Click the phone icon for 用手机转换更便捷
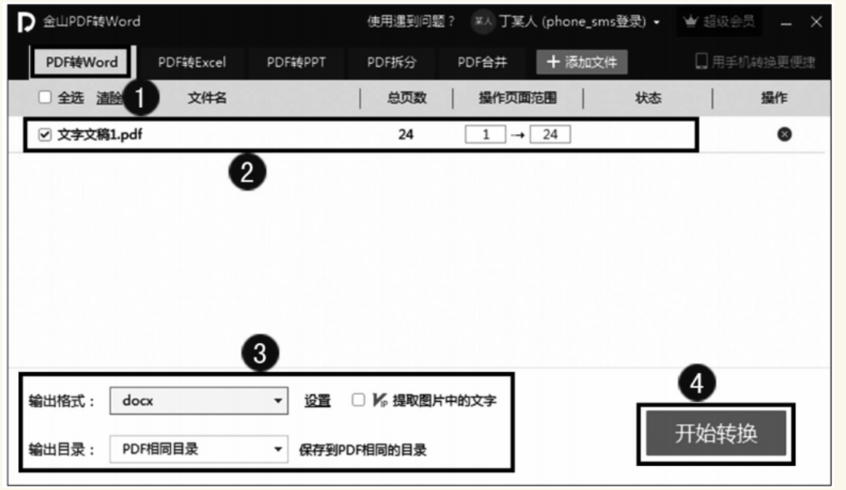 pyautogui.click(x=701, y=62)
